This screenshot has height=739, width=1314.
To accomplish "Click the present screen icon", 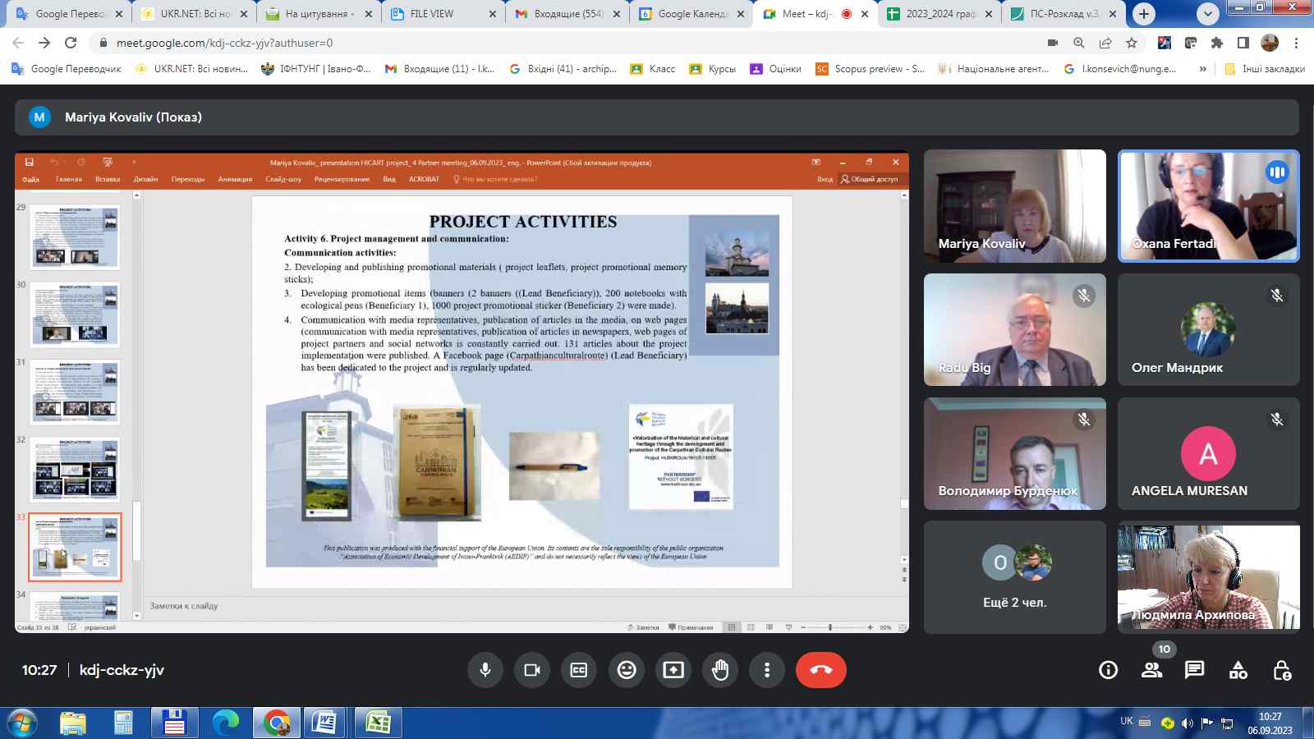I will pyautogui.click(x=673, y=670).
